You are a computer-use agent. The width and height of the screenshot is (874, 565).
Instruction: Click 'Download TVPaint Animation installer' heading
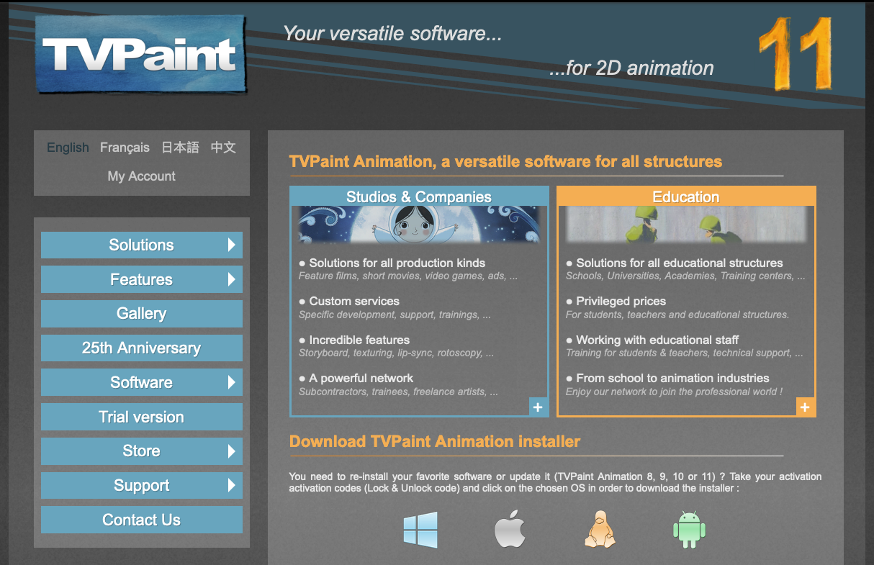[435, 441]
